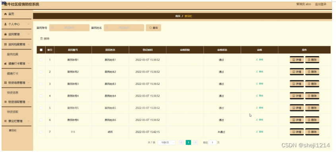
Task: Open the 10条/页 page size dropdown
Action: click(167, 142)
